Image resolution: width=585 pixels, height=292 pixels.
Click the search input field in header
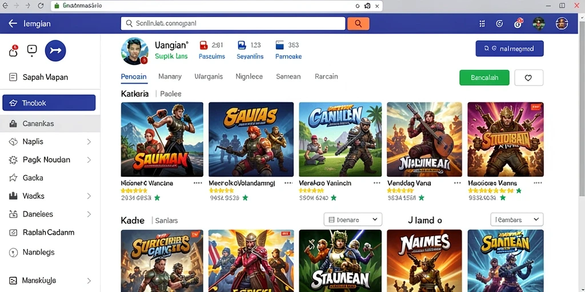pos(233,23)
